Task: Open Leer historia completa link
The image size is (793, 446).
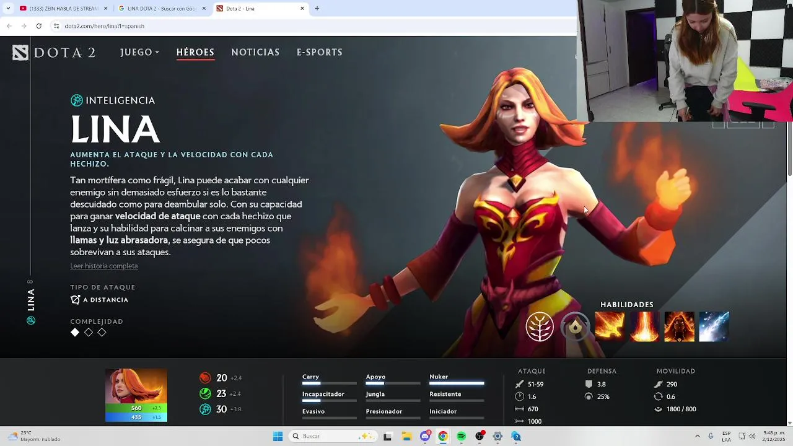Action: pos(104,266)
